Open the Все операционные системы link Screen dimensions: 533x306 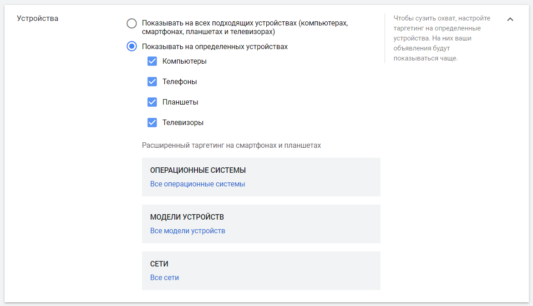[x=198, y=184]
